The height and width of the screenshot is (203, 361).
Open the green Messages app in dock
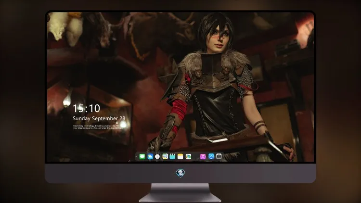[x=142, y=156]
